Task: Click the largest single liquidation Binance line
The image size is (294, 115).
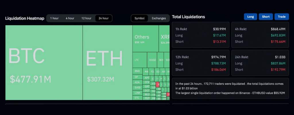Action: (230, 93)
